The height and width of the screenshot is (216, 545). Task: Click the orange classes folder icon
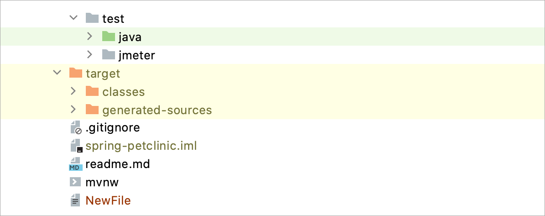point(92,92)
